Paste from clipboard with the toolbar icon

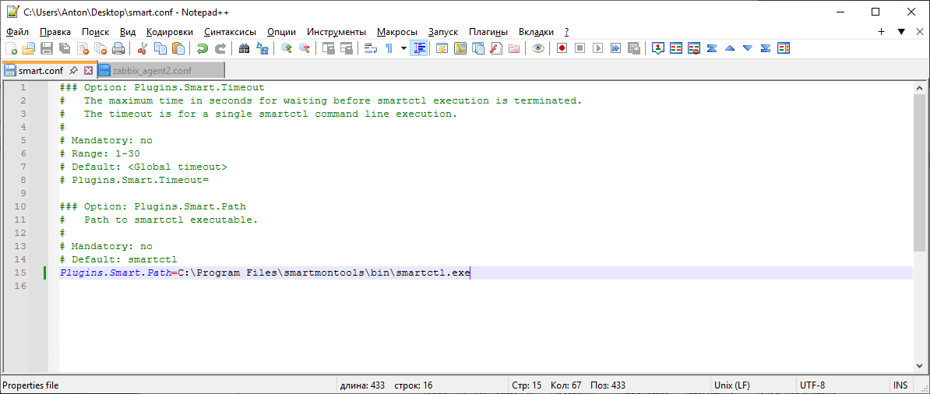coord(178,48)
